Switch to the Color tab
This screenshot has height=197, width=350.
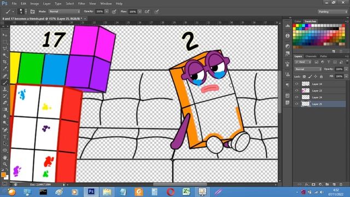[x=297, y=21]
